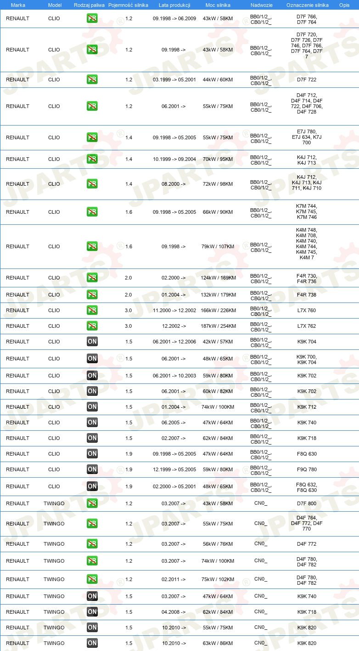Screen dimensions: 359x651
Task: Click the Lata produkcji column header
Action: pos(174,5)
